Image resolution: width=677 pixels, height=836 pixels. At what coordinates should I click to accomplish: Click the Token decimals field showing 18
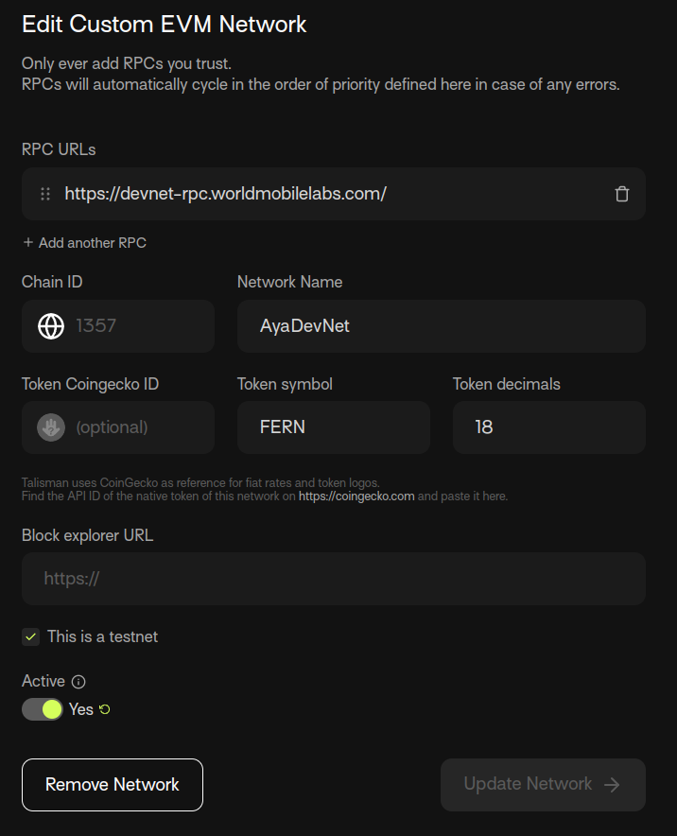click(549, 427)
